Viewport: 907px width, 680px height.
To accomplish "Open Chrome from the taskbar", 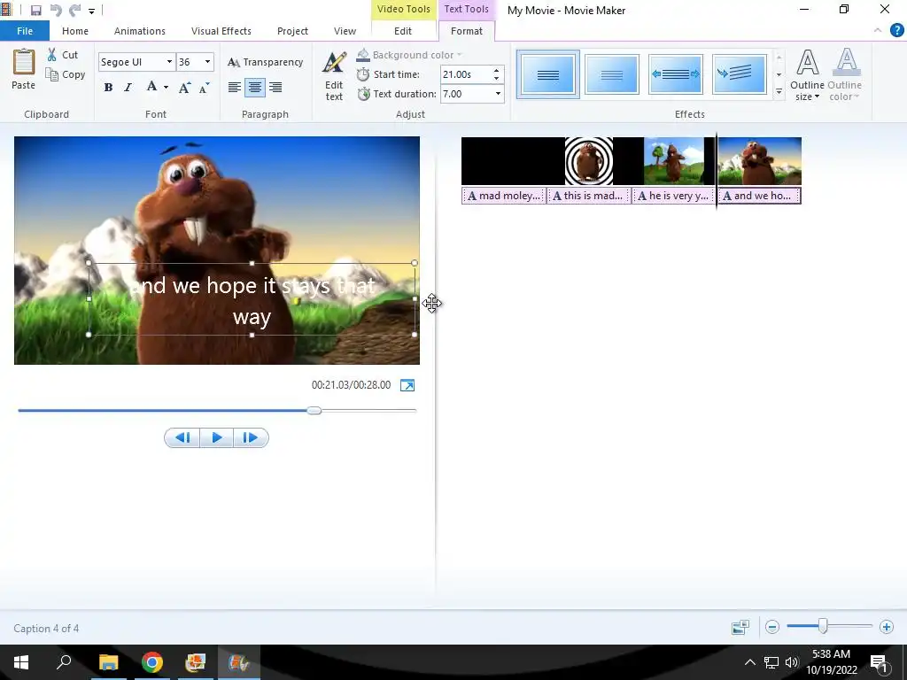I will click(x=152, y=662).
